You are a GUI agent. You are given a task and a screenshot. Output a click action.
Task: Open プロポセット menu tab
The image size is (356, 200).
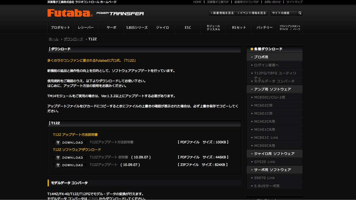[x=60, y=27]
